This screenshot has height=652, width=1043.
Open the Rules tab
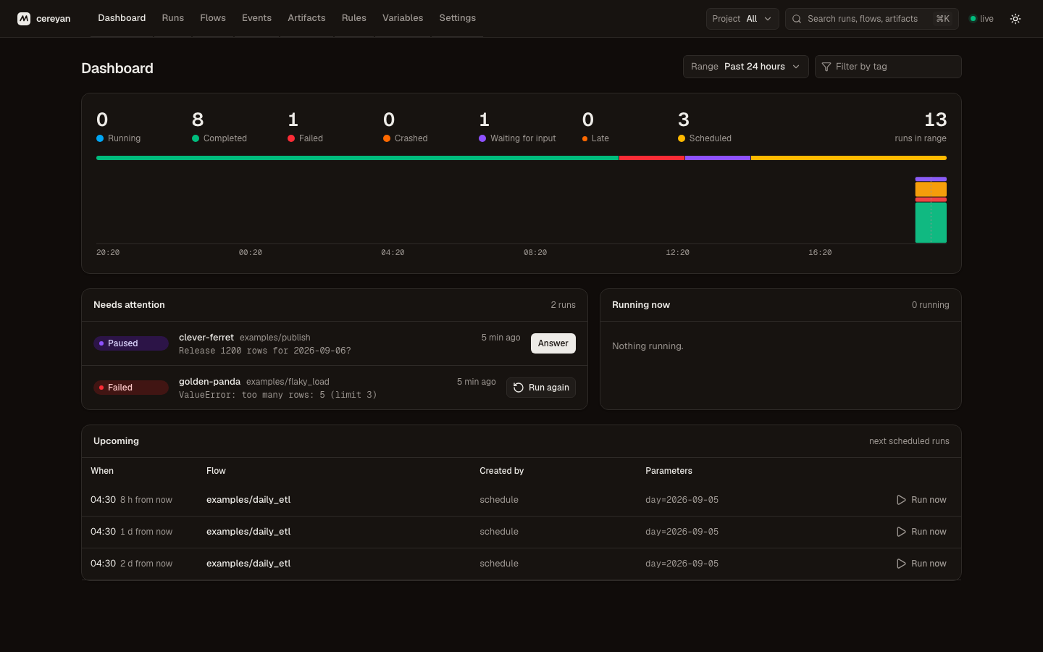tap(354, 18)
